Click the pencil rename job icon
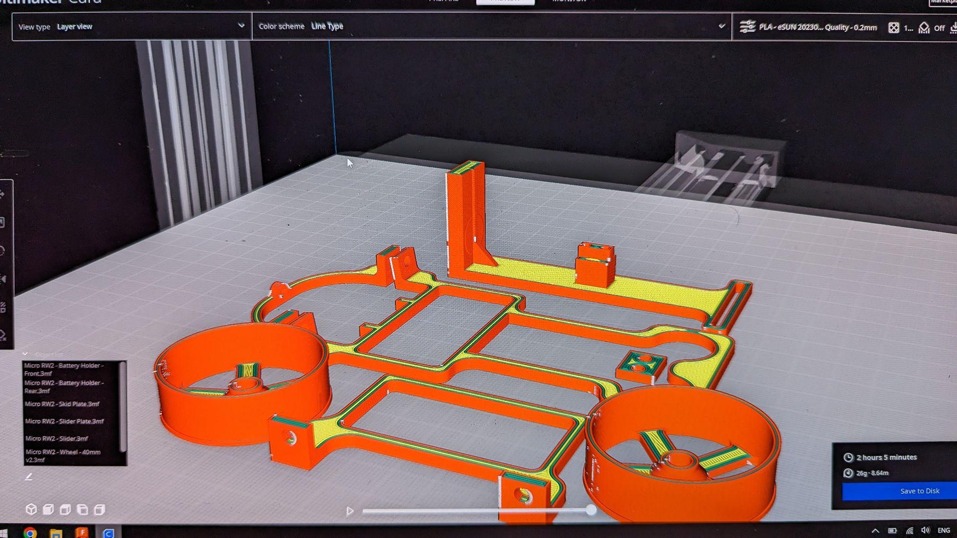Screen dimensions: 957x538 pyautogui.click(x=29, y=476)
